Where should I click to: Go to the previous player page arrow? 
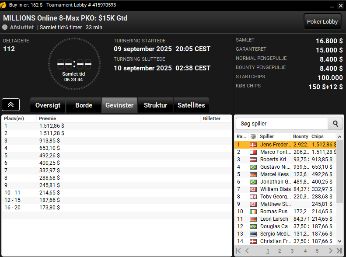point(247,250)
